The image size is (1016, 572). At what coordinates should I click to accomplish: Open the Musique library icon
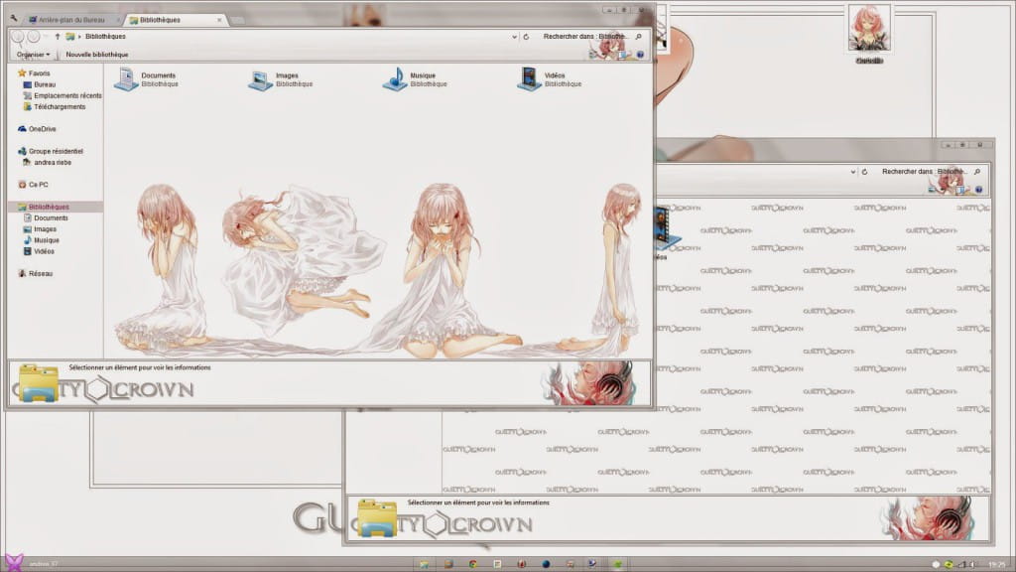click(394, 79)
